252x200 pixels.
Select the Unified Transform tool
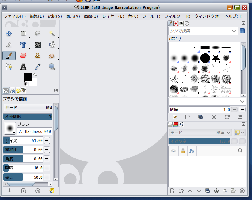tap(23, 45)
